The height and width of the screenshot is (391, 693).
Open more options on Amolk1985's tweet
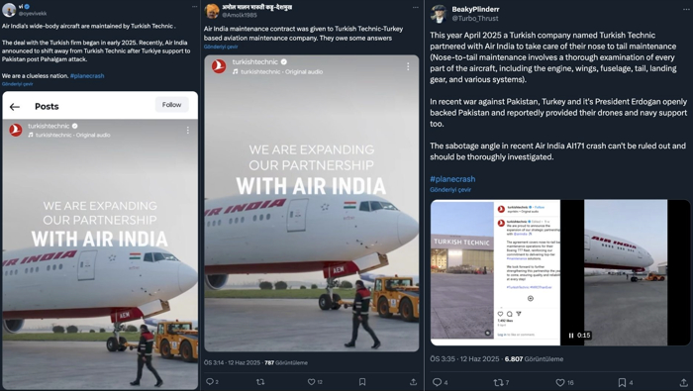tap(416, 7)
